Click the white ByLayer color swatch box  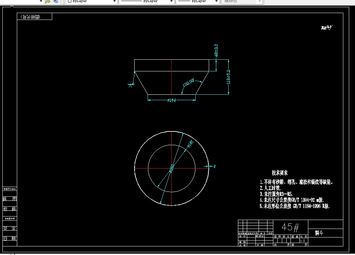[x=70, y=1]
